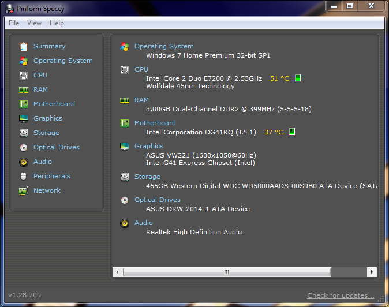Viewport: 389px width, 307px height.
Task: Click the Graphics heading link in summary
Action: [x=149, y=147]
